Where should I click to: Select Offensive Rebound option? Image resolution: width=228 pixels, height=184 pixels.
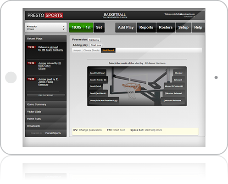(x=173, y=93)
